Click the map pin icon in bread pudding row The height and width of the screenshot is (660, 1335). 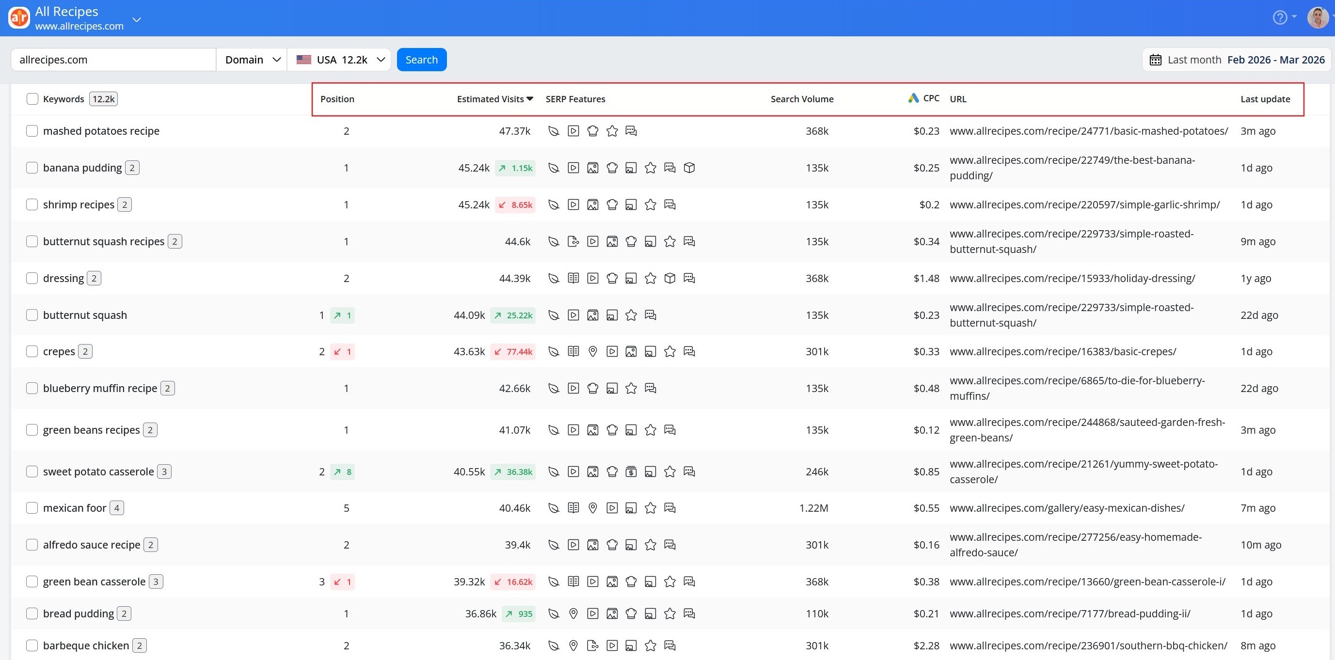[x=573, y=614]
